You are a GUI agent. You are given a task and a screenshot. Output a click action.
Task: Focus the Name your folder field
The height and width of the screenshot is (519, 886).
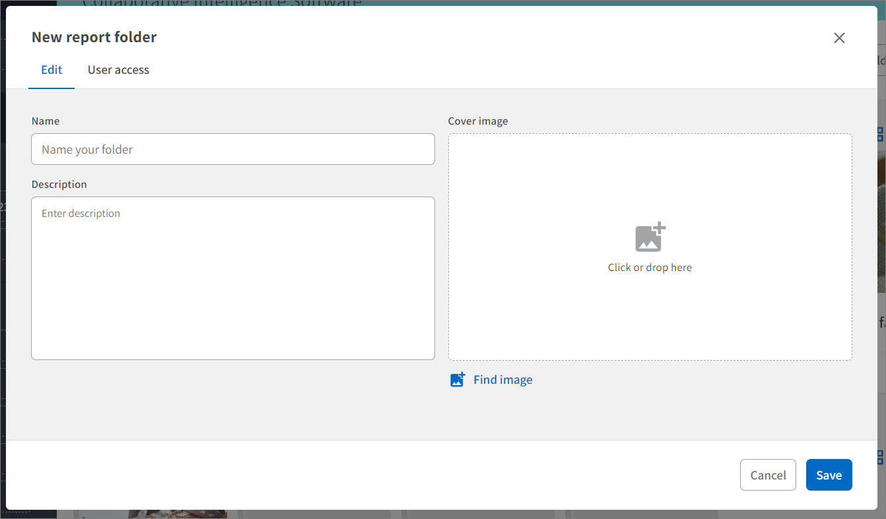(232, 150)
